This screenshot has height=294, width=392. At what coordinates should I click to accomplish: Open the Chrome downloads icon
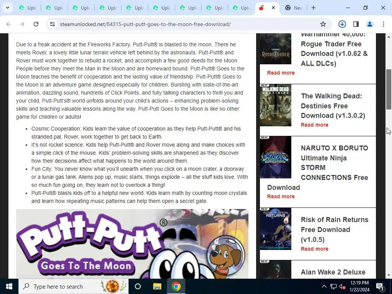tap(342, 24)
